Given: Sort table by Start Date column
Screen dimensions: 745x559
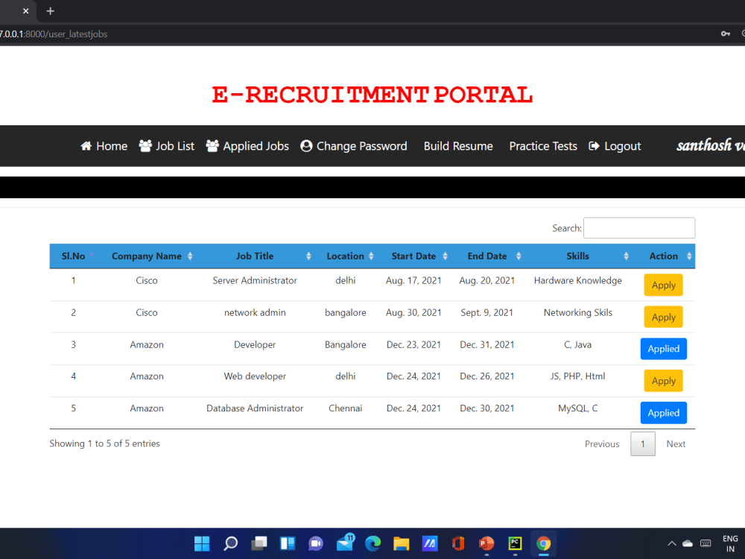Looking at the screenshot, I should [413, 256].
